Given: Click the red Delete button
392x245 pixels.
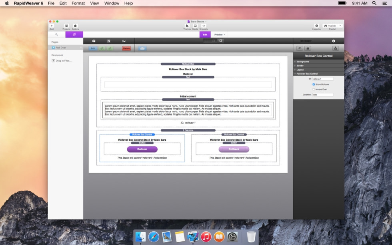Looking at the screenshot, I should 126,48.
